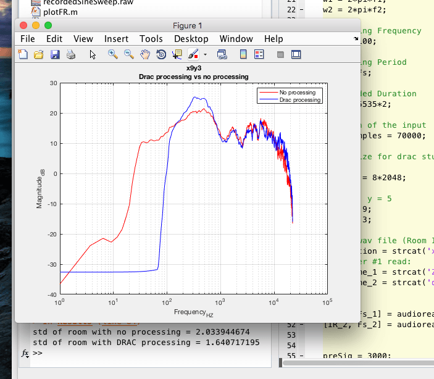Open the Desktop menu in Figure 1
Image resolution: width=434 pixels, height=379 pixels.
[x=191, y=39]
